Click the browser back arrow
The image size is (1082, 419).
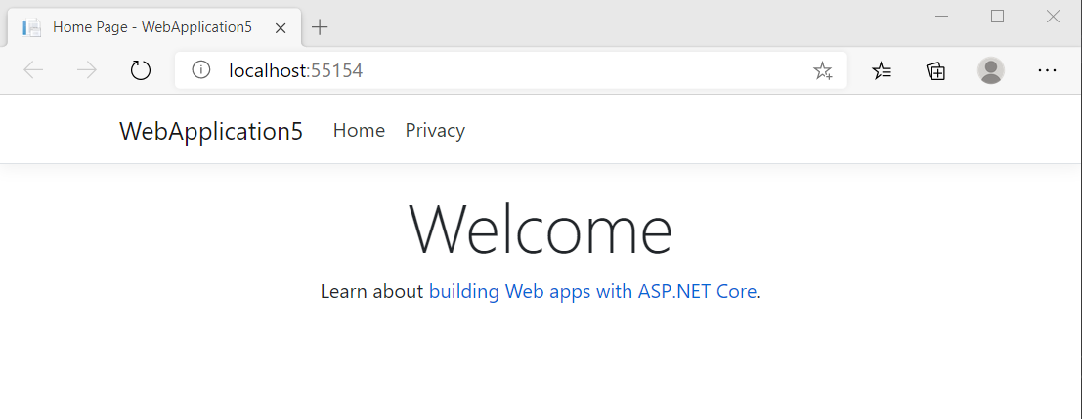[33, 70]
